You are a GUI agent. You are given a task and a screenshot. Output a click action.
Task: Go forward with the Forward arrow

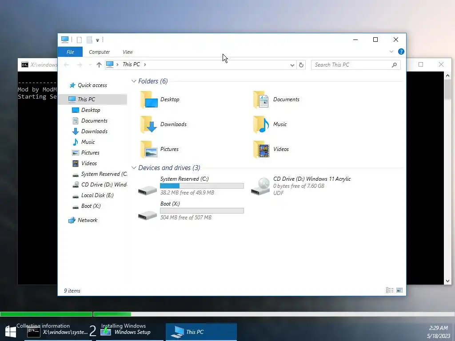[x=79, y=65]
